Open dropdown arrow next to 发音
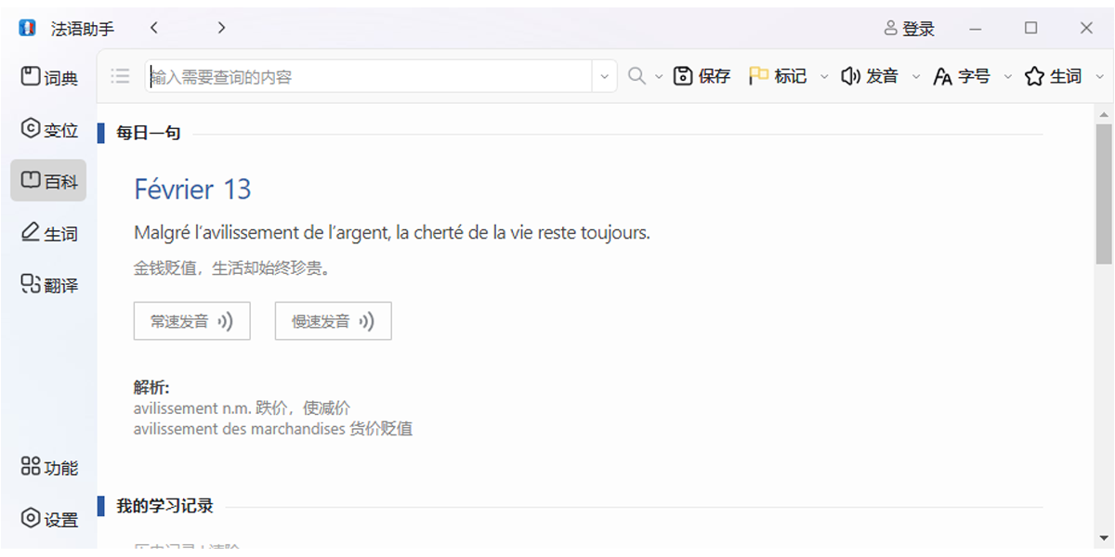Screen dimensions: 1115x557 pyautogui.click(x=915, y=77)
